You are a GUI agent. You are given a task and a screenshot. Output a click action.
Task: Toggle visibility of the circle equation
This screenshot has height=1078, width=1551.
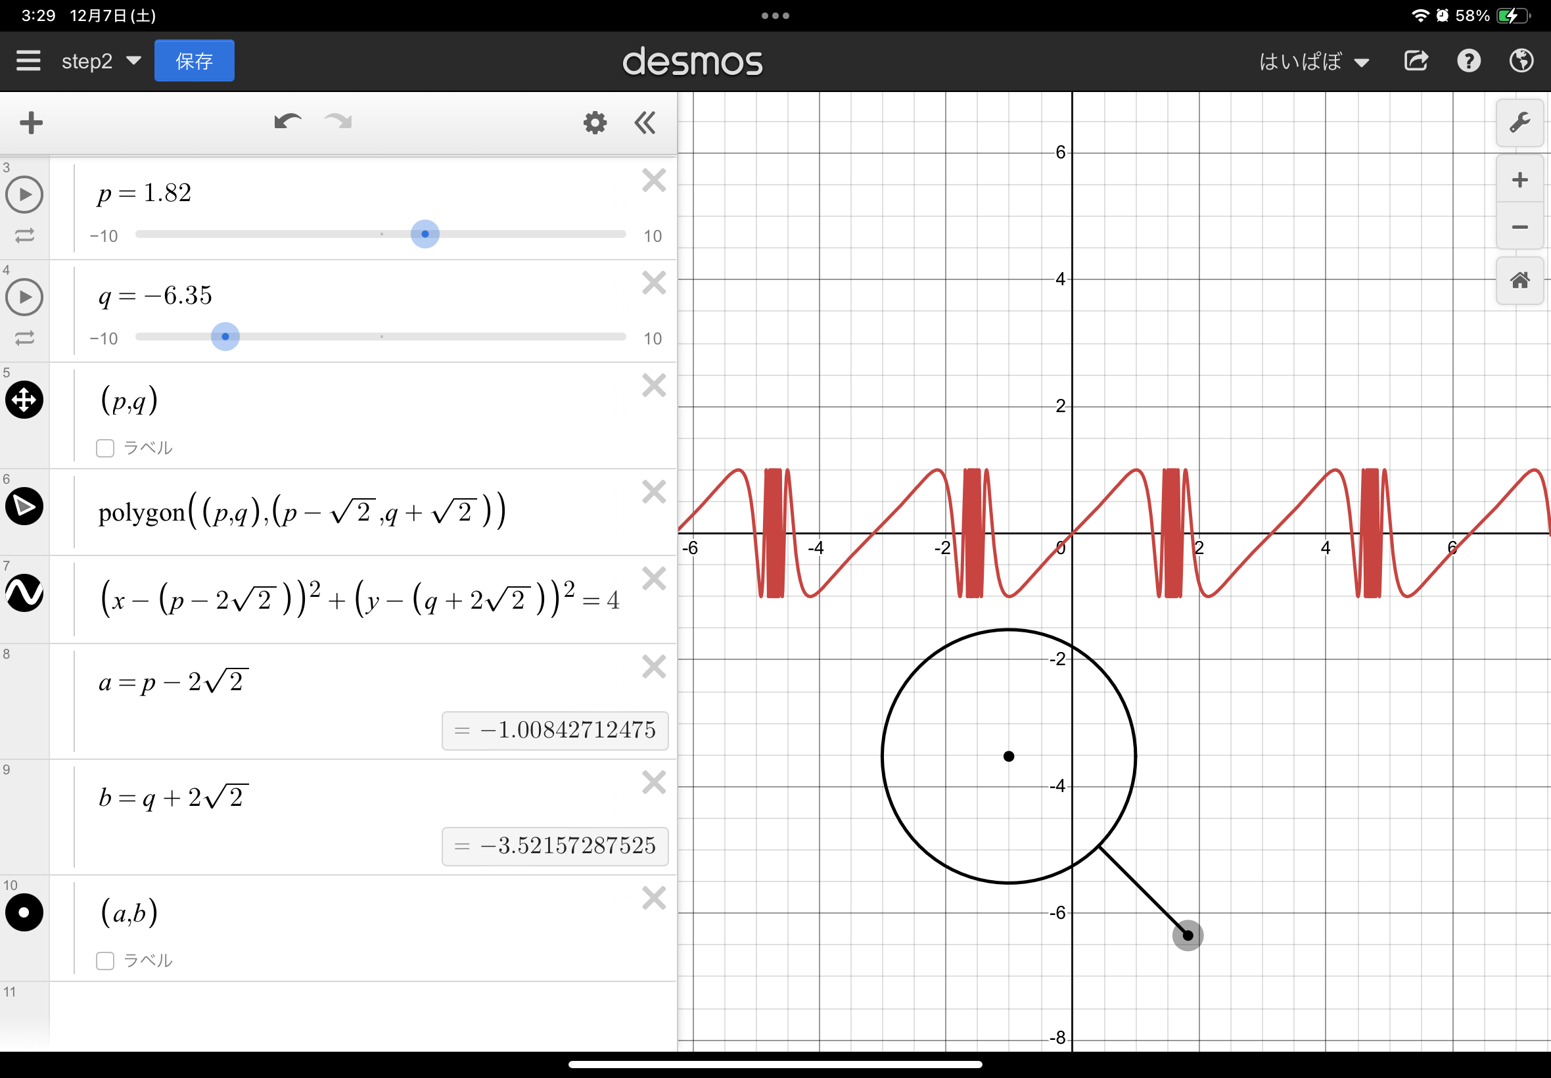point(24,593)
